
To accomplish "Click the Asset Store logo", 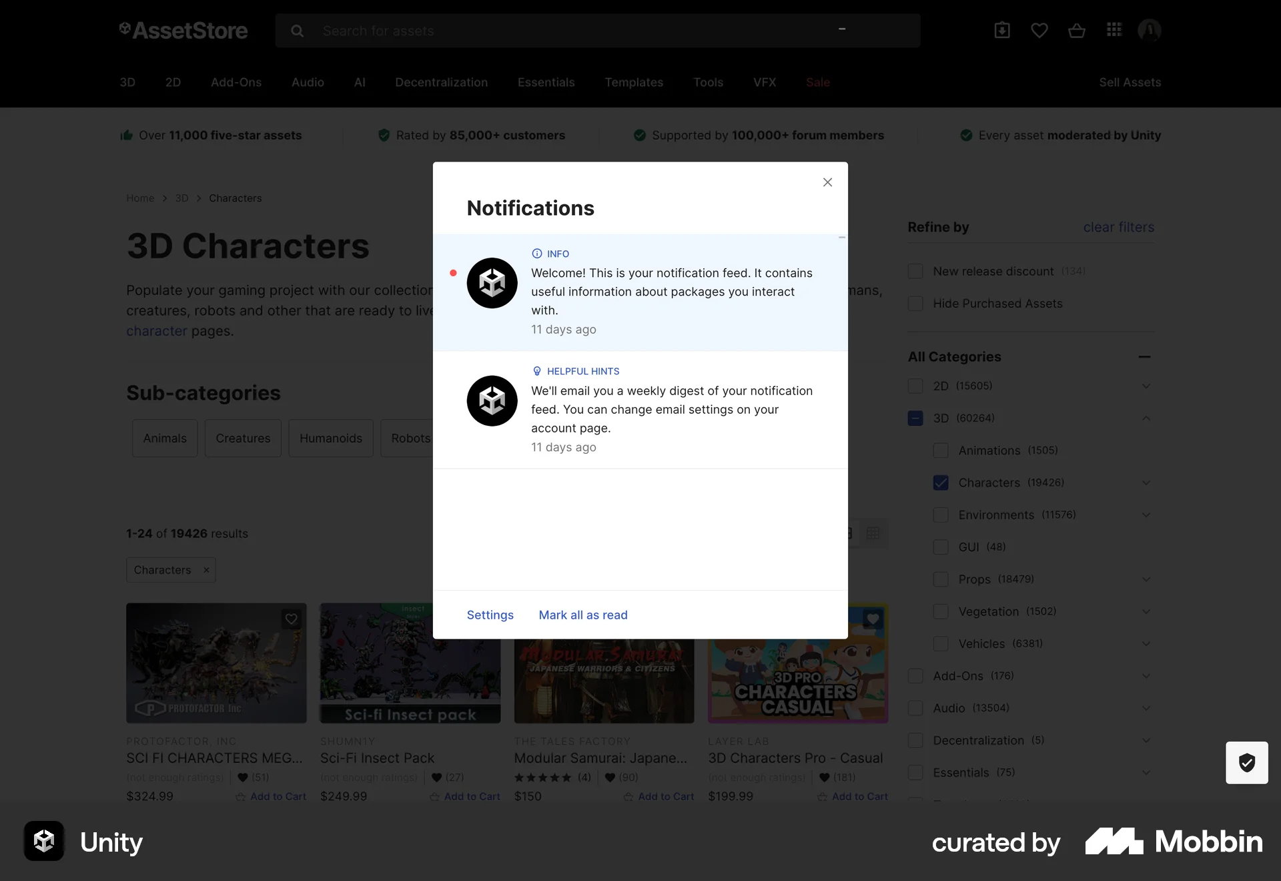I will pyautogui.click(x=183, y=30).
